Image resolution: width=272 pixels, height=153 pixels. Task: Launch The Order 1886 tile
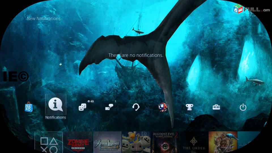click(194, 142)
